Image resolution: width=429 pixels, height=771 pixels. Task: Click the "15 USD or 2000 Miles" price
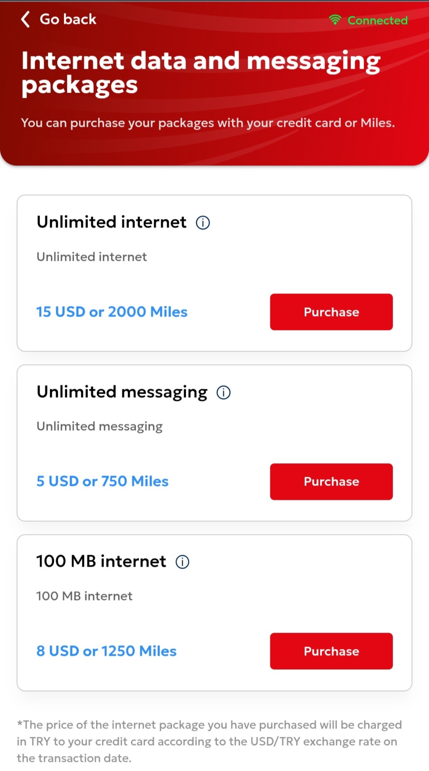point(112,312)
